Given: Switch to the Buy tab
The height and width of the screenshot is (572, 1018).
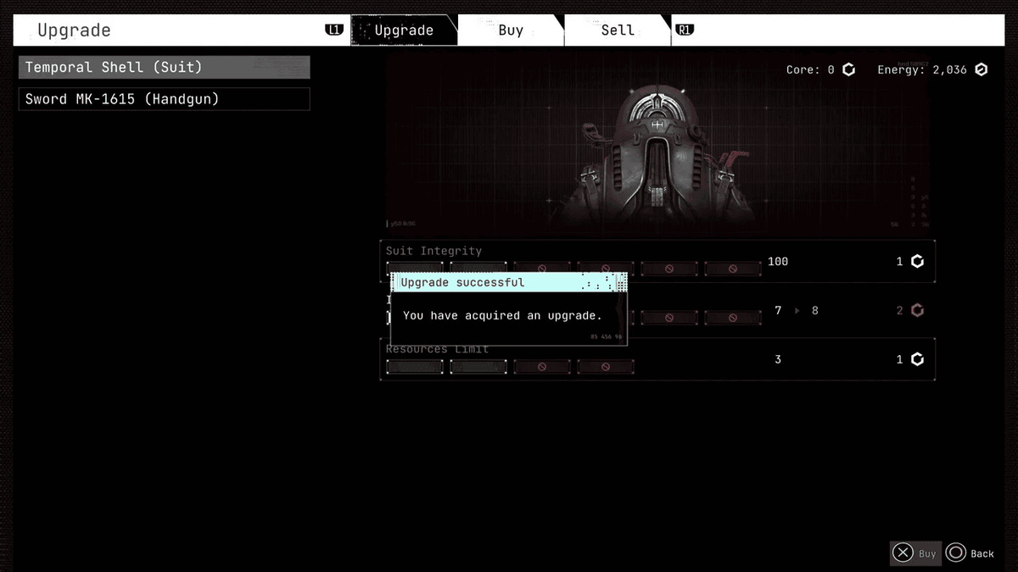Looking at the screenshot, I should pyautogui.click(x=511, y=31).
